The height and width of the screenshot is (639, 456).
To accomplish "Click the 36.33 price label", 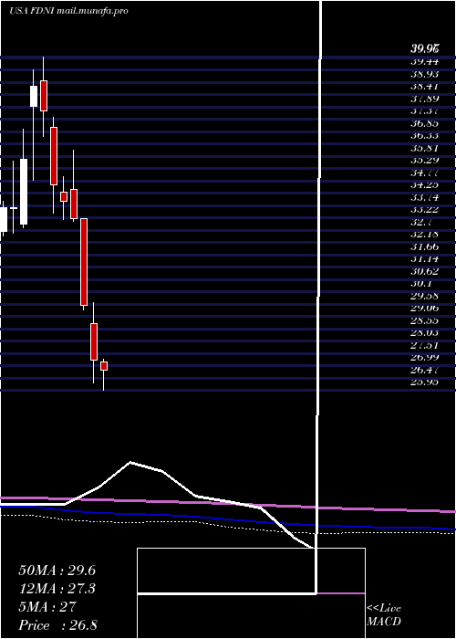I will (424, 135).
